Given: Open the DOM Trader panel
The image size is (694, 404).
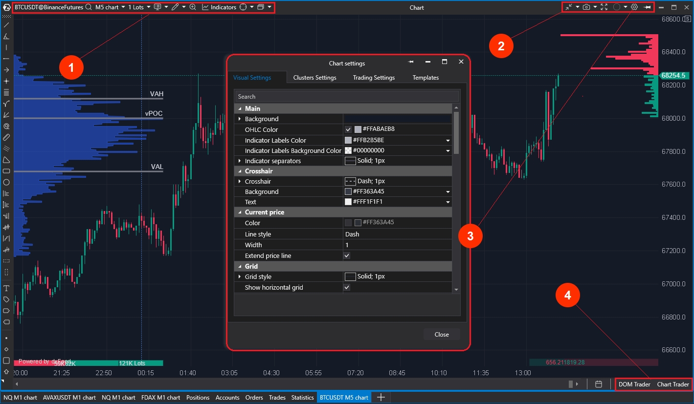Looking at the screenshot, I should click(x=634, y=384).
